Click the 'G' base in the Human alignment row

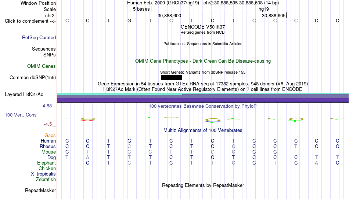click(129, 141)
